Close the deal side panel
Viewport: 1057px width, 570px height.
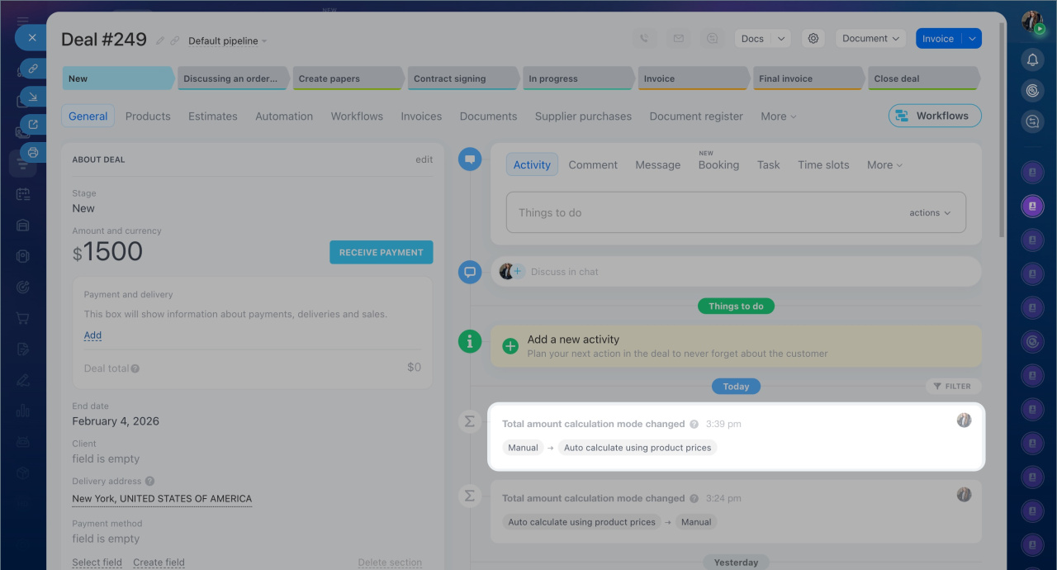coord(31,38)
